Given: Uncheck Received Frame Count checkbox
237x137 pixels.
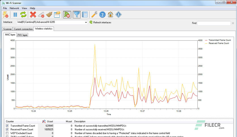Looking at the screenshot, I should tap(7, 129).
